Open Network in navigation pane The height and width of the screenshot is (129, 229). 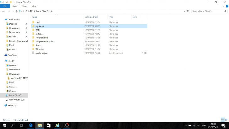pos(12,105)
